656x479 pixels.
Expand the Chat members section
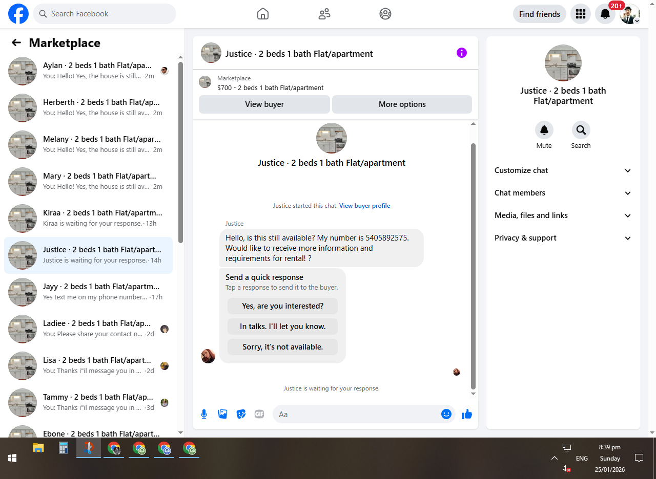coord(563,193)
